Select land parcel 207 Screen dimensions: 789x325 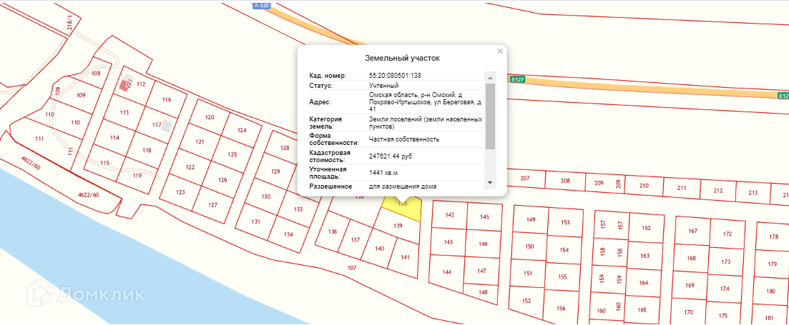coord(524,179)
